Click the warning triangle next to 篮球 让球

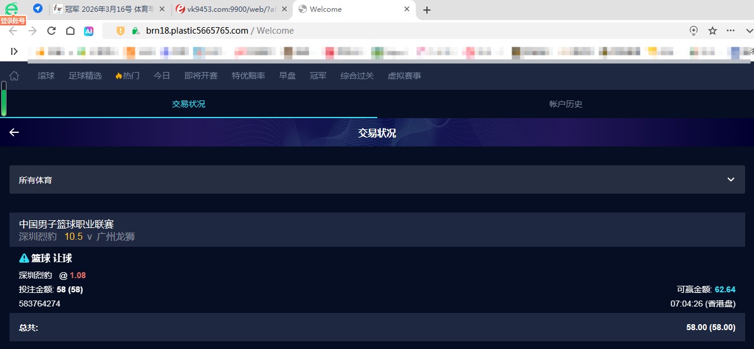(x=24, y=258)
